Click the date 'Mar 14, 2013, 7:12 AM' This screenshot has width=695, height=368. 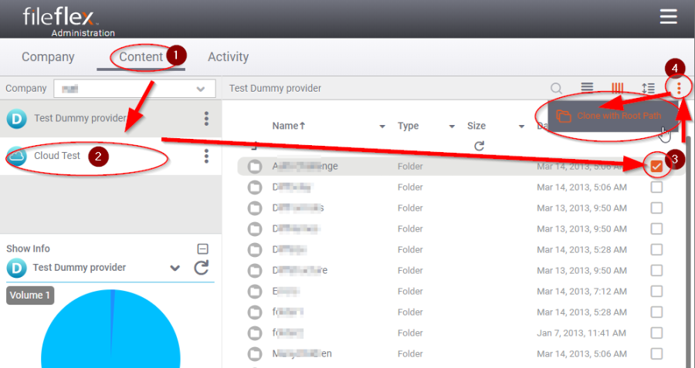click(581, 292)
